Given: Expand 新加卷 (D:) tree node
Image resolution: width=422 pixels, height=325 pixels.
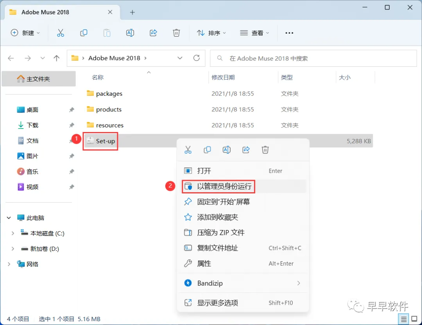Looking at the screenshot, I should (x=13, y=249).
